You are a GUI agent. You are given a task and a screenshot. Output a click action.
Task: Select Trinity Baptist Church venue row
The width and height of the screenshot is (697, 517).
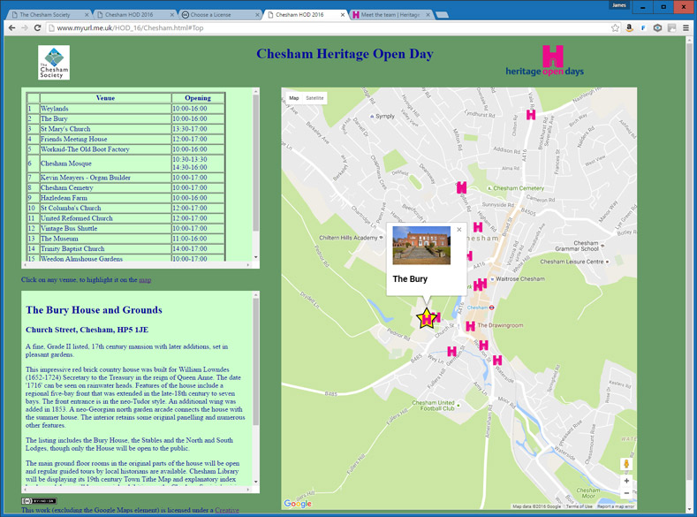click(125, 249)
